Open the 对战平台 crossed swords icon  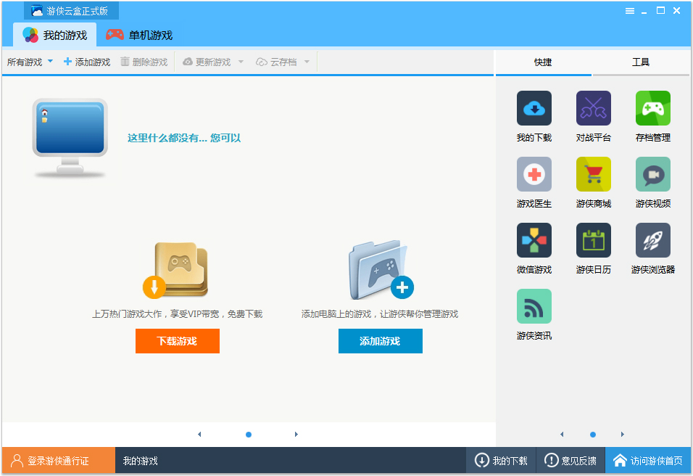593,108
